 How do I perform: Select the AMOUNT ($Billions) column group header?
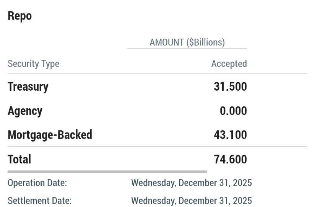click(187, 42)
